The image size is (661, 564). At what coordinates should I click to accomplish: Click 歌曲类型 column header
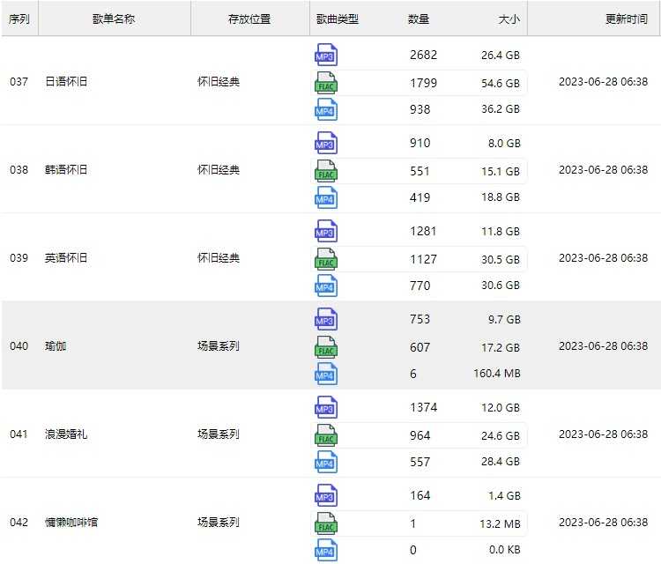click(338, 19)
